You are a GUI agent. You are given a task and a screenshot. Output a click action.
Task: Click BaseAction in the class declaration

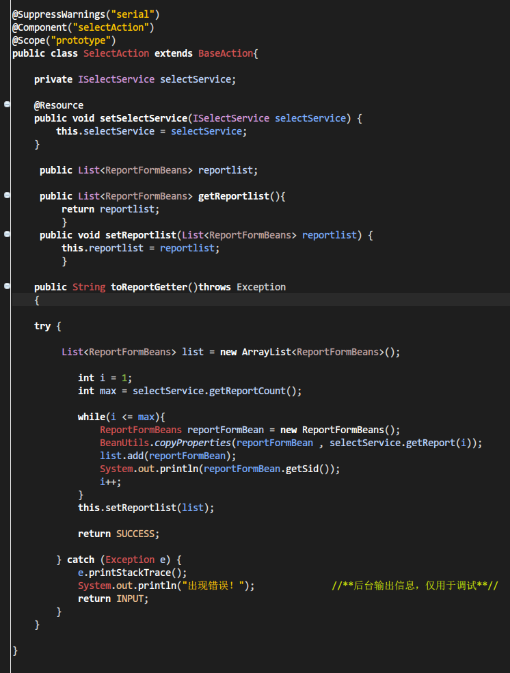click(x=226, y=54)
